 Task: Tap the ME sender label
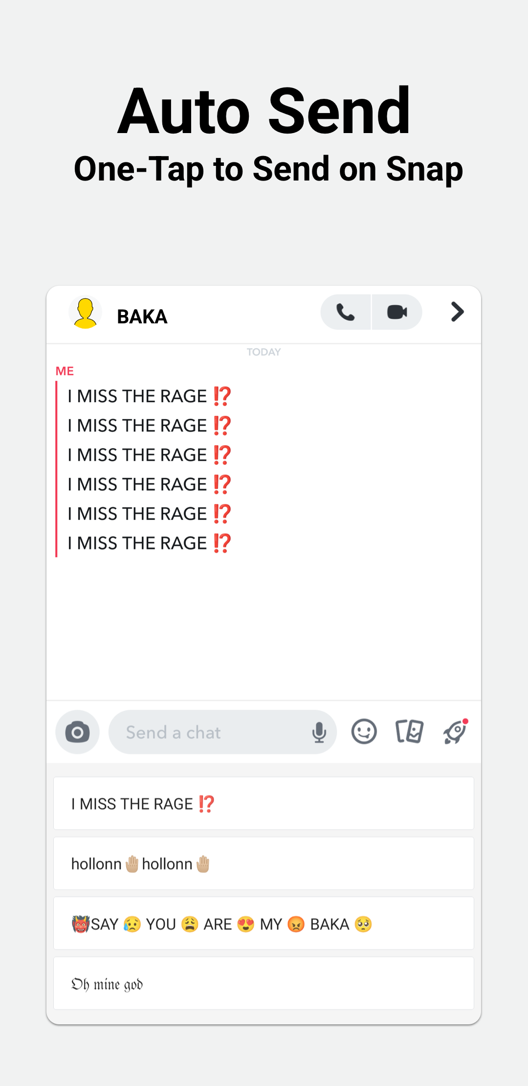(65, 371)
